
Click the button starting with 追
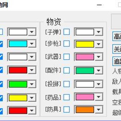[117, 61]
